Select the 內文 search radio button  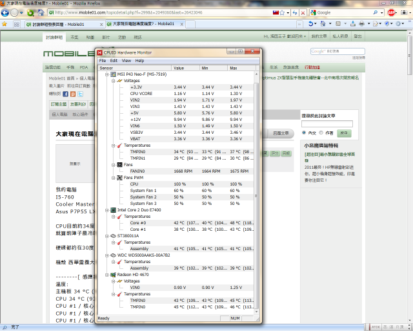point(304,133)
